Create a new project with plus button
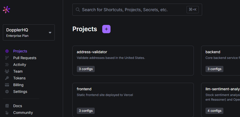240x117 pixels. coord(106,29)
